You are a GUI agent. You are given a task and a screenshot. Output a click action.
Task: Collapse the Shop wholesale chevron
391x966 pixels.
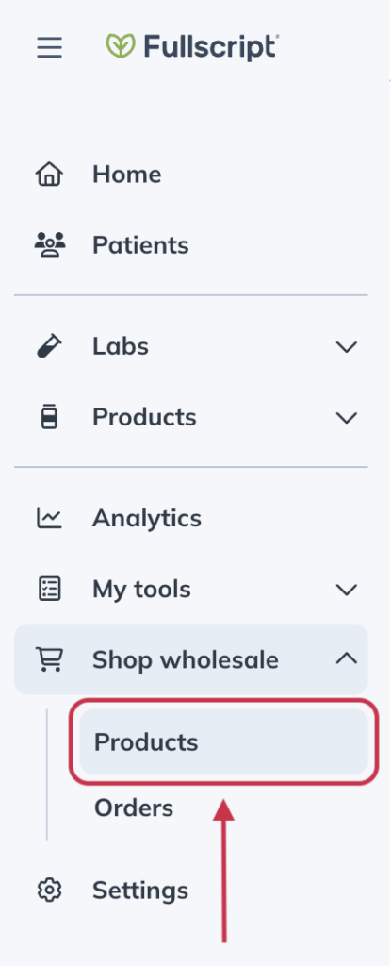347,658
